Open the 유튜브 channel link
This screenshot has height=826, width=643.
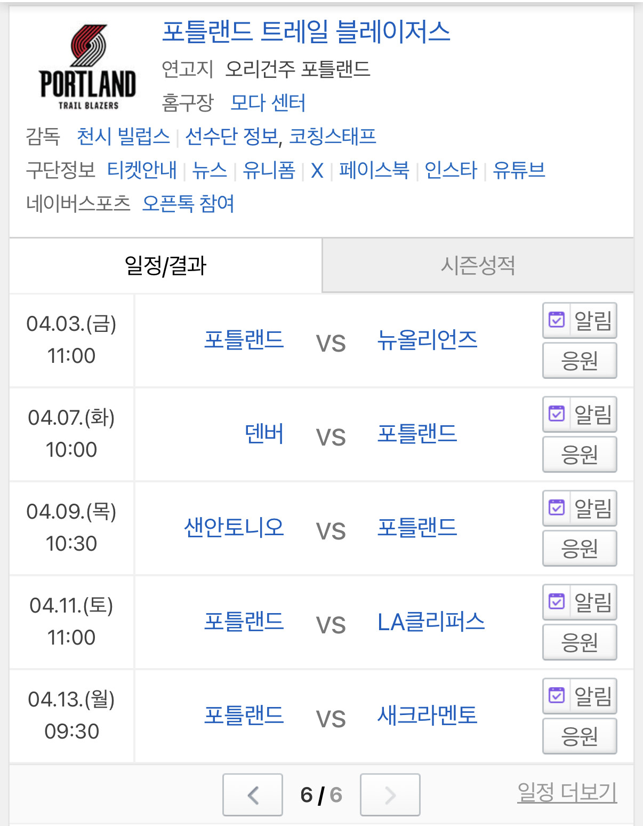pos(519,171)
